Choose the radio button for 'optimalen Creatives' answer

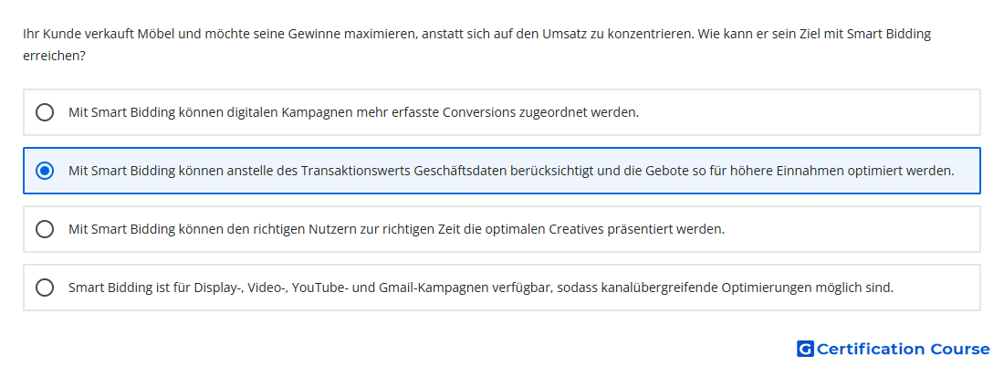44,229
